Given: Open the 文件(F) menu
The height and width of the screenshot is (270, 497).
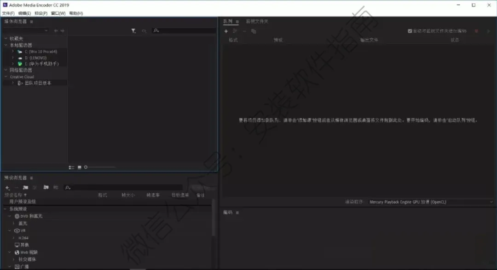Looking at the screenshot, I should [x=8, y=13].
